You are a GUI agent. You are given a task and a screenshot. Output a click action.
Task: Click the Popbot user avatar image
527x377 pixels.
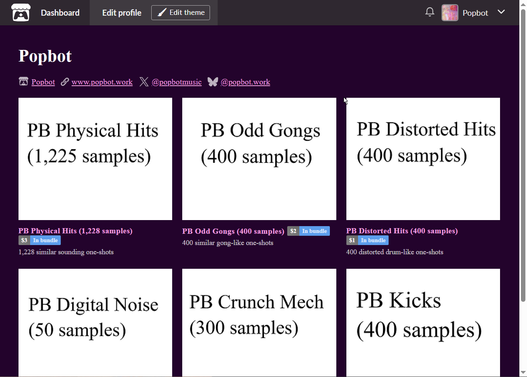click(450, 12)
